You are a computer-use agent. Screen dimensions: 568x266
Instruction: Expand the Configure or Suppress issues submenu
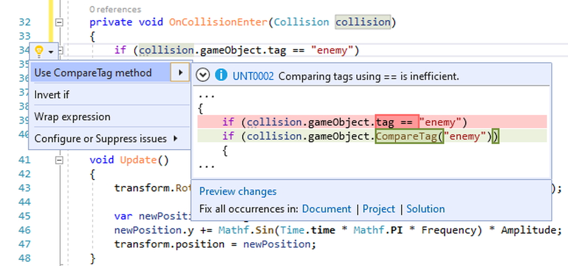[x=175, y=139]
